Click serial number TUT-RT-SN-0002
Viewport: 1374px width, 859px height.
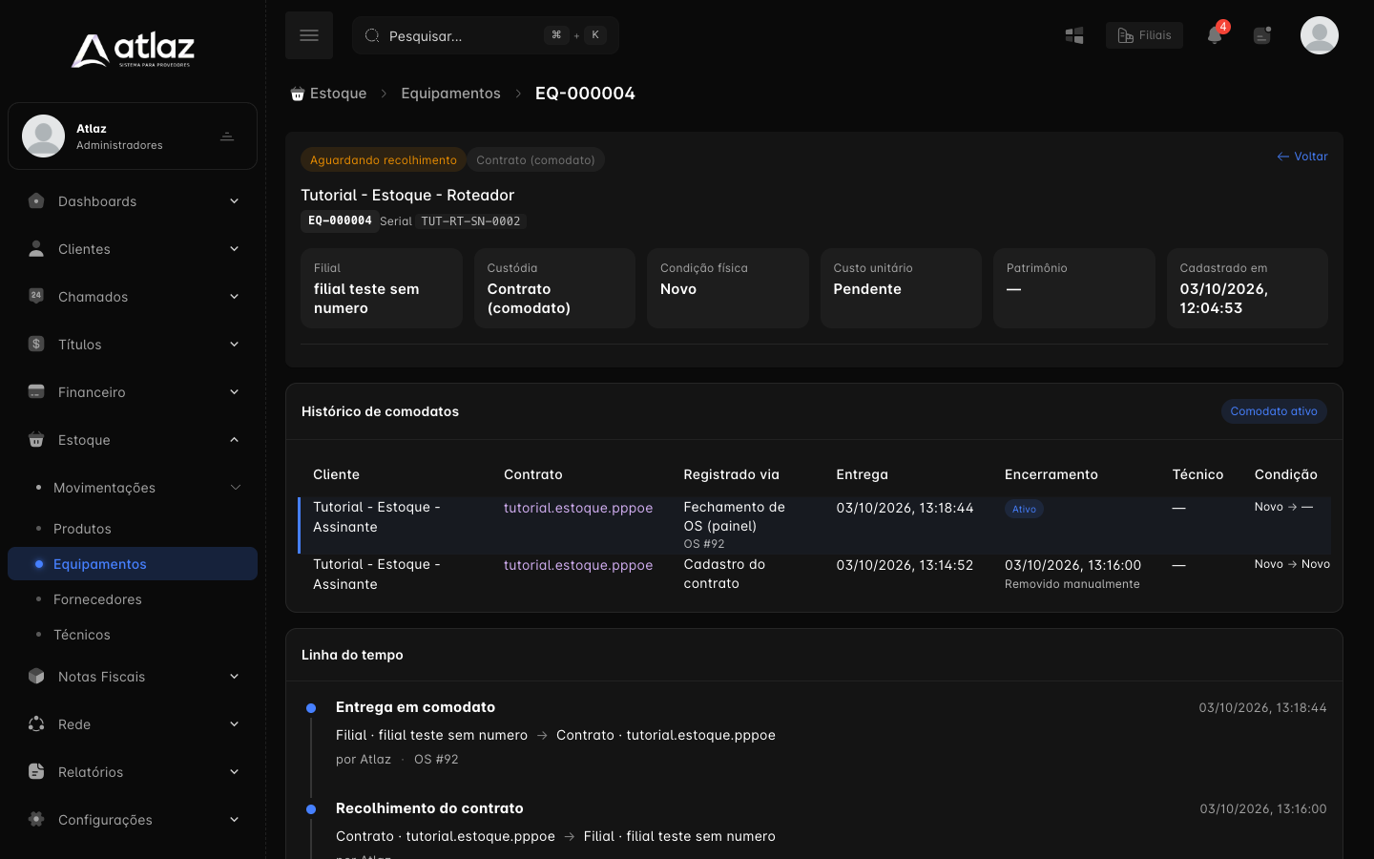[x=470, y=221]
